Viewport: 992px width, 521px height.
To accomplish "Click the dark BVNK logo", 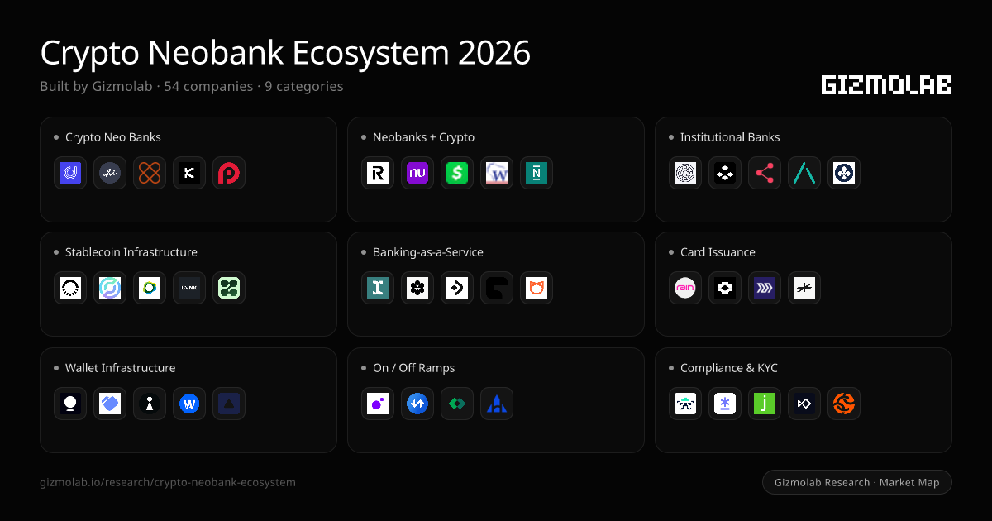I will [189, 288].
